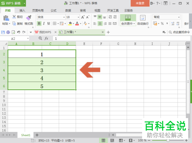Image resolution: width=192 pixels, height=143 pixels.
Task: Open the font name dropdown (宋体)
Action: coord(64,17)
